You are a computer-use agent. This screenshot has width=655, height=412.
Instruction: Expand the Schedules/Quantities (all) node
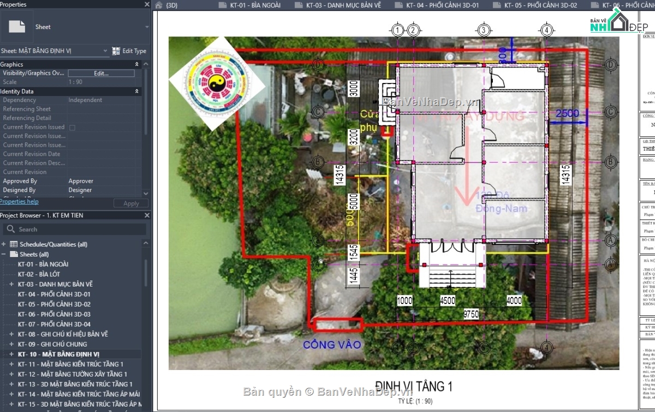[x=4, y=244]
